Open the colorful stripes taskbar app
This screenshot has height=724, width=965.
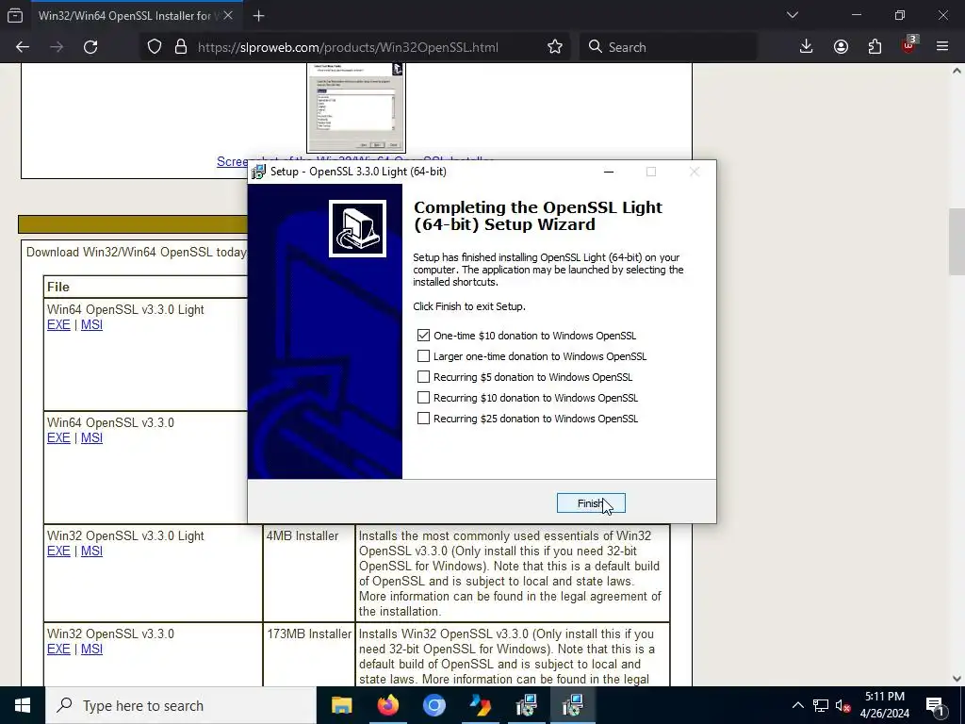(480, 705)
